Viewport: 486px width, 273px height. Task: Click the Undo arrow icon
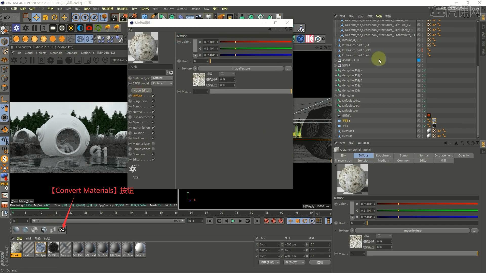tap(7, 17)
